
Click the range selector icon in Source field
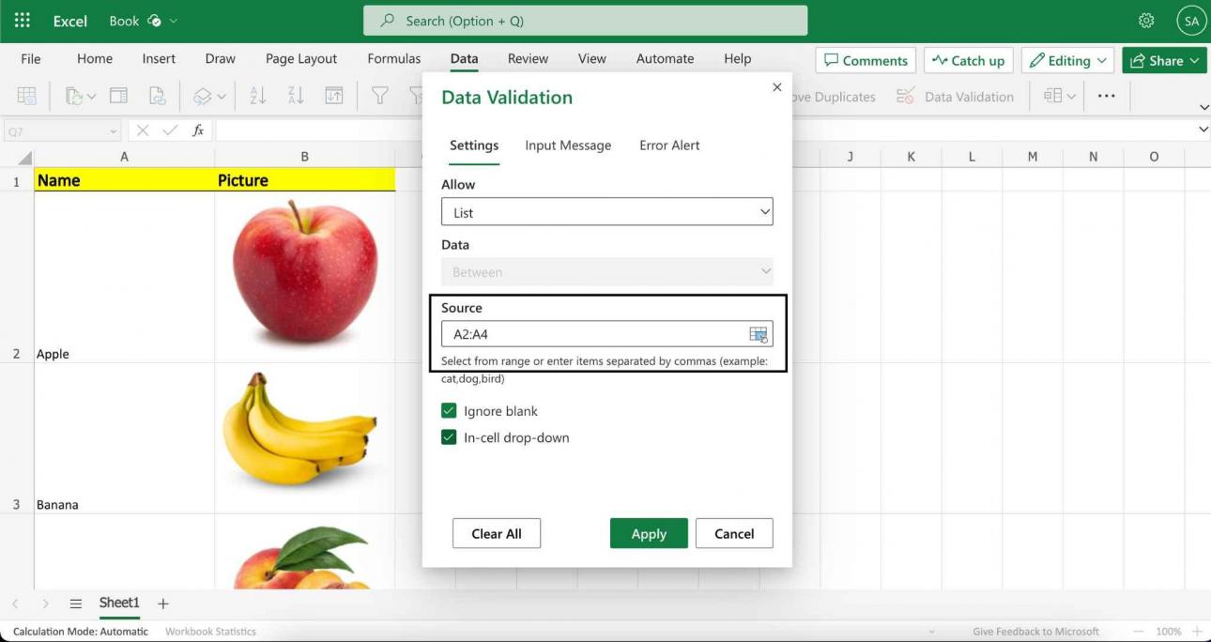tap(758, 334)
